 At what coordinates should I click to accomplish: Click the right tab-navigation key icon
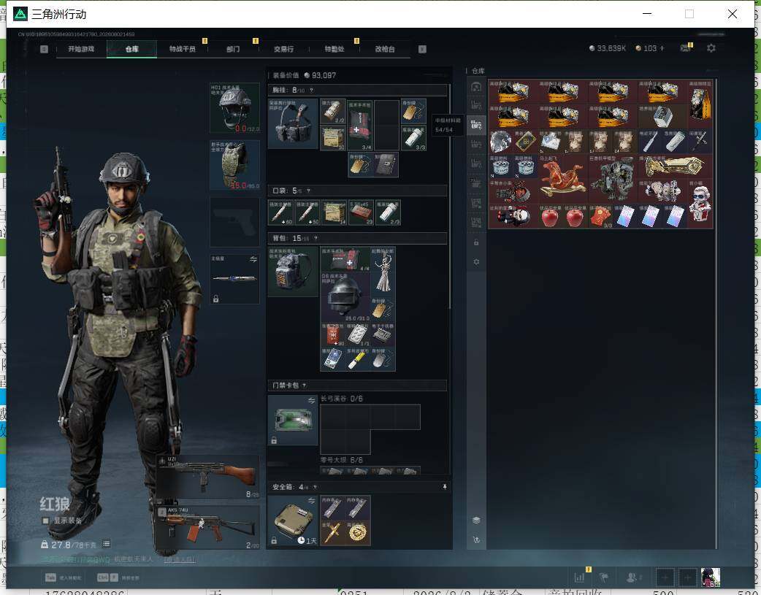pyautogui.click(x=422, y=49)
